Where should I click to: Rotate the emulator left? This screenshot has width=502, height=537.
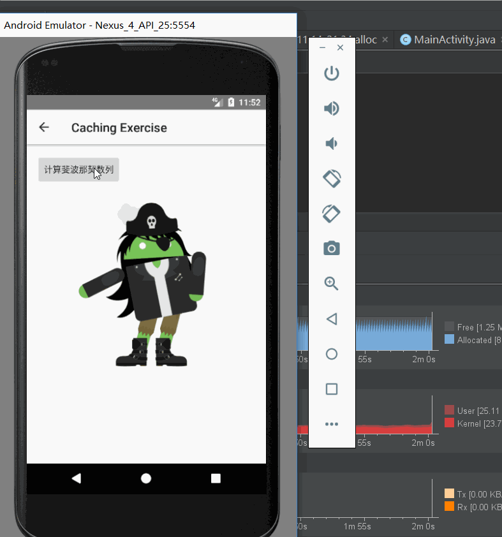coord(332,179)
